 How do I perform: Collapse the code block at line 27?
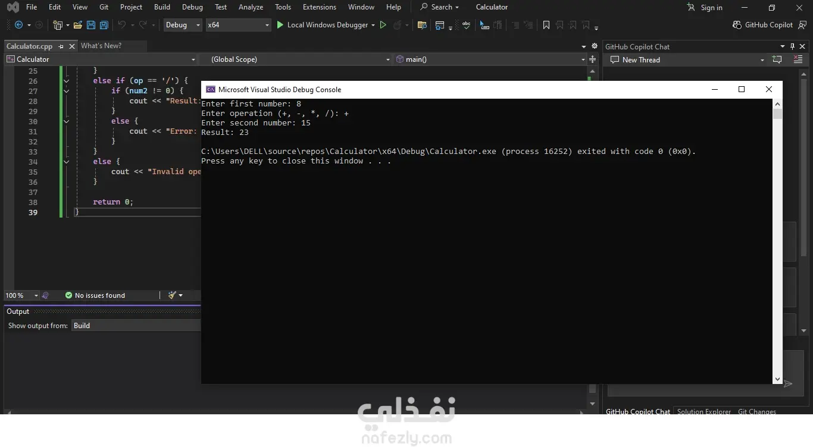[x=66, y=91]
